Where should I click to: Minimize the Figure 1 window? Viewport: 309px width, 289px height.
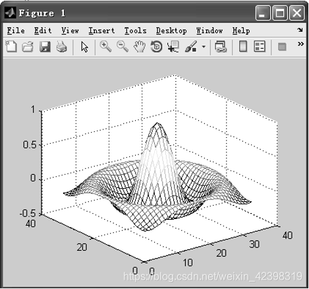pyautogui.click(x=263, y=13)
